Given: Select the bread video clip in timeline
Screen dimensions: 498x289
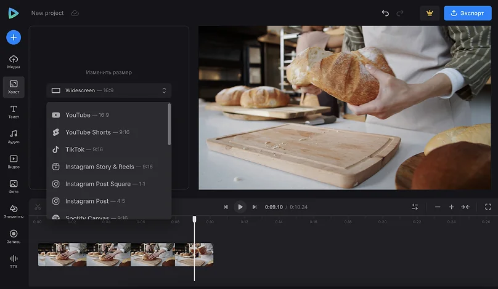Looking at the screenshot, I should pyautogui.click(x=126, y=255).
